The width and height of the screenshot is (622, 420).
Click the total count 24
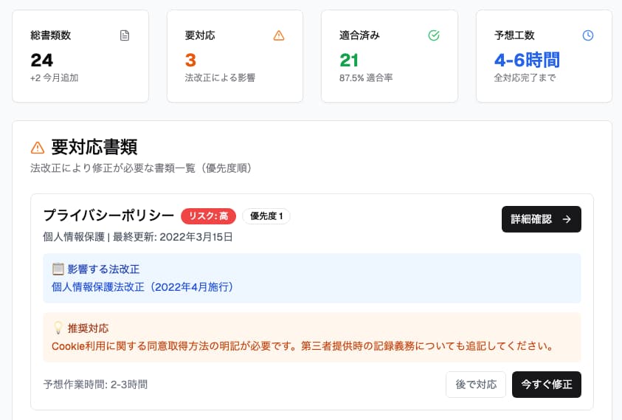pos(41,61)
